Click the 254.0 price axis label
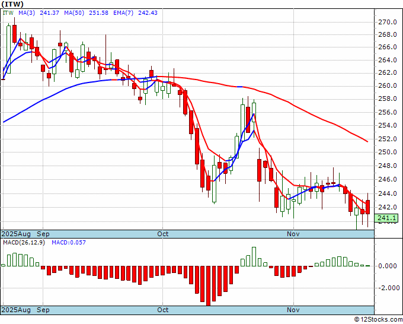This screenshot has height=324, width=403. tap(388, 126)
